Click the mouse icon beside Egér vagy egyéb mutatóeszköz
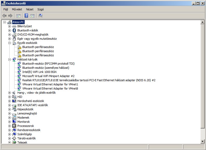 tap(14, 39)
